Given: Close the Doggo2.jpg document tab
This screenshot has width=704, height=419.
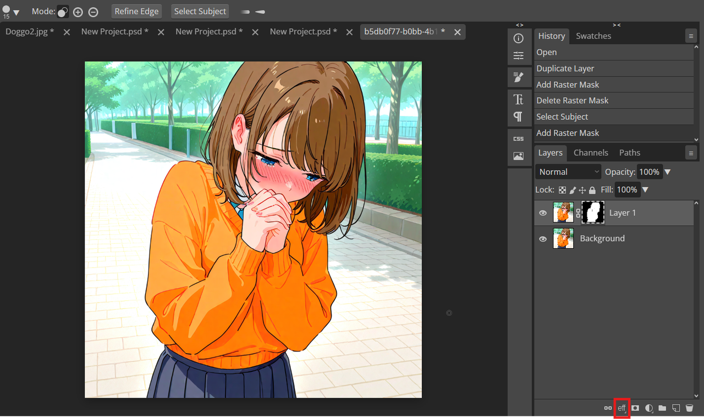Looking at the screenshot, I should [67, 32].
